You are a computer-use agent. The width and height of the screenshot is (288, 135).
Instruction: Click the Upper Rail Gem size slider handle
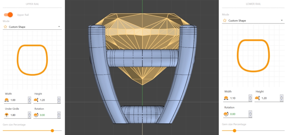(x=52, y=131)
